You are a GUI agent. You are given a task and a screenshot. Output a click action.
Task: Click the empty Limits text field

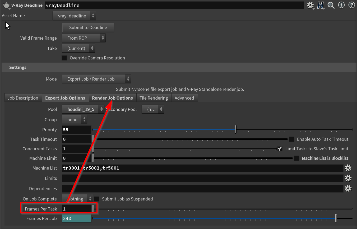point(203,178)
